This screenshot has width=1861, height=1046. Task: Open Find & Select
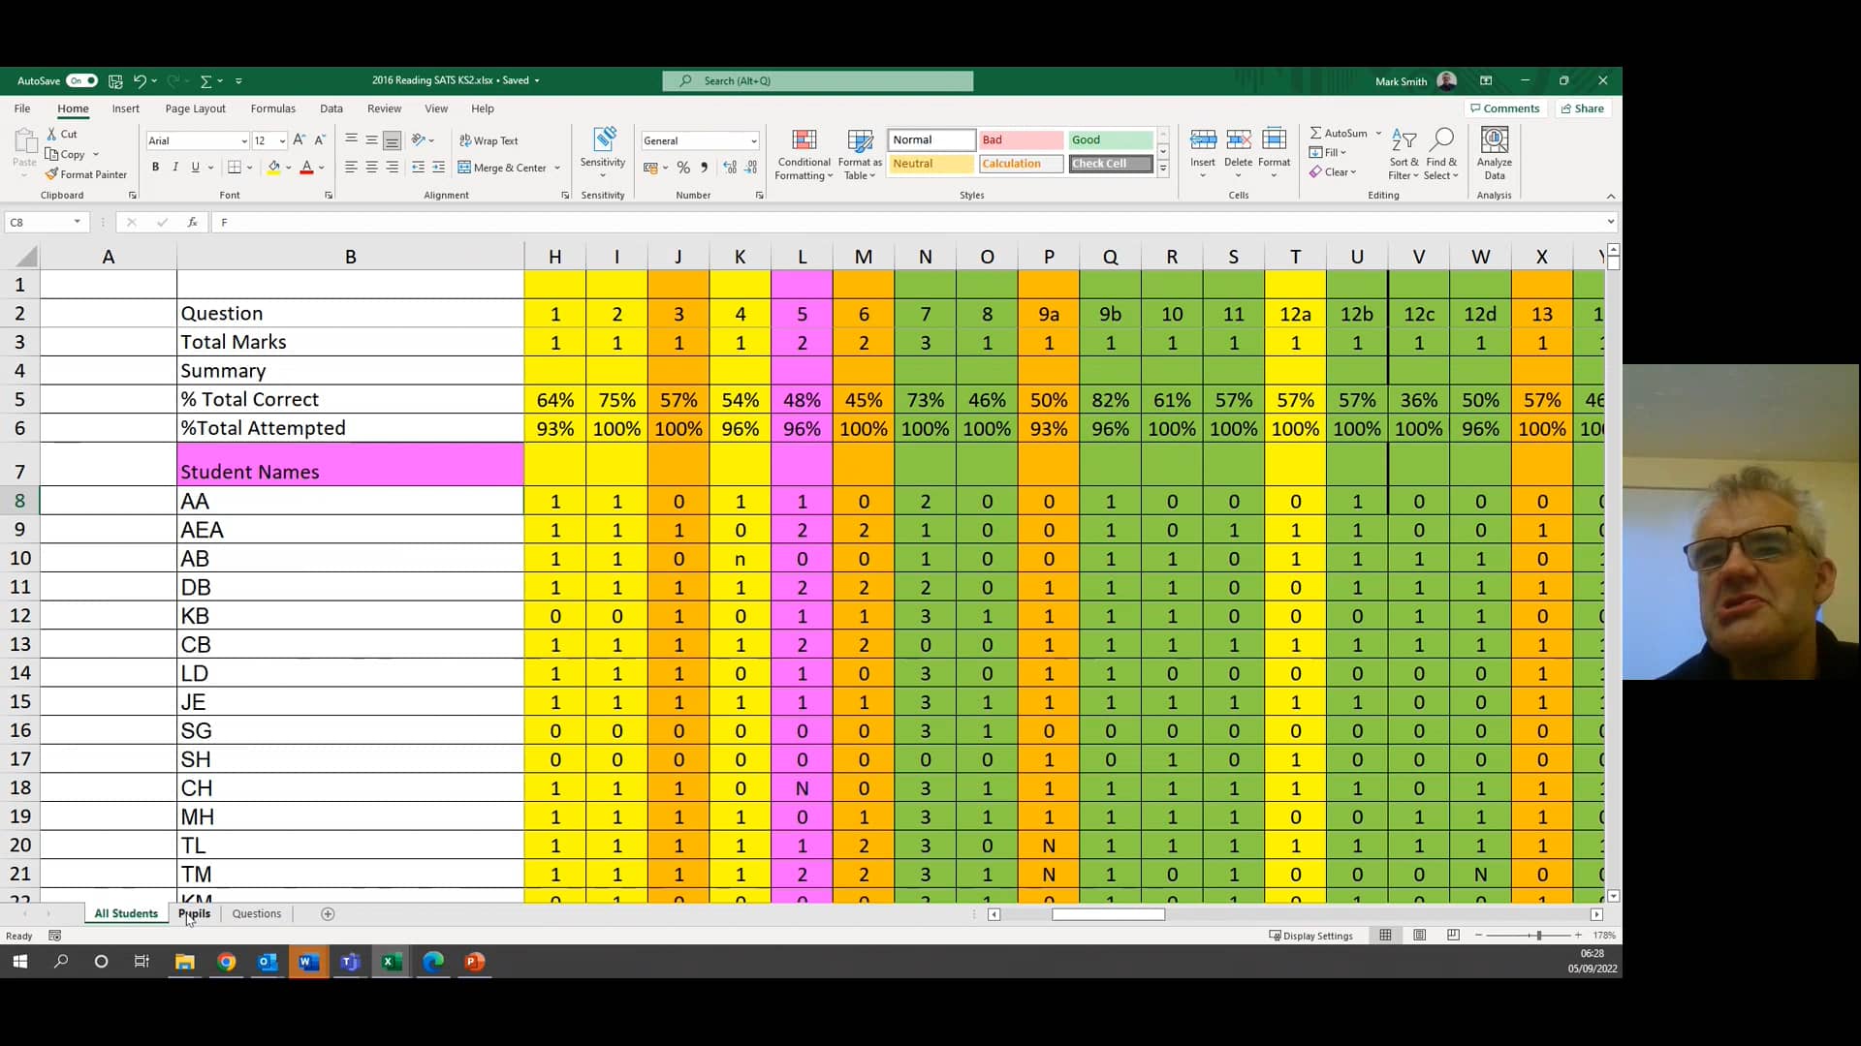(1441, 153)
